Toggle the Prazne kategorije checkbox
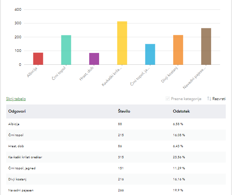Screen dimensions: 232x195 168,99
